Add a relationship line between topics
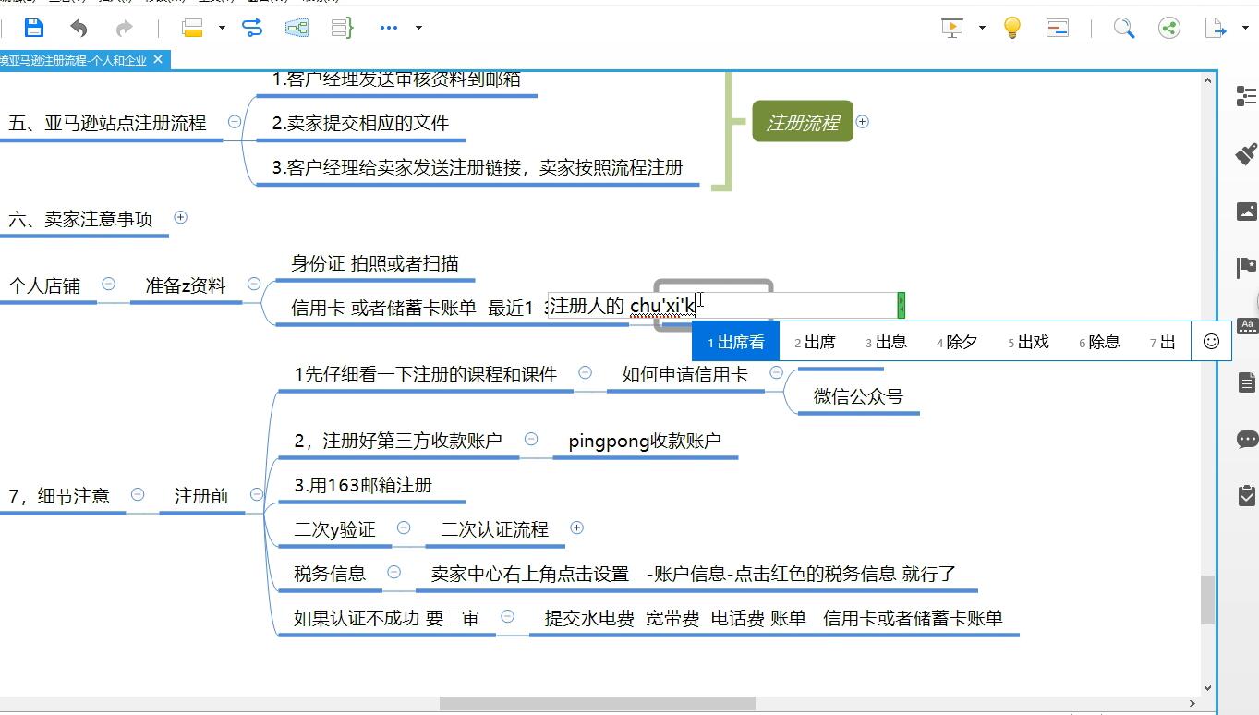Screen dimensions: 1259x715 [252, 28]
